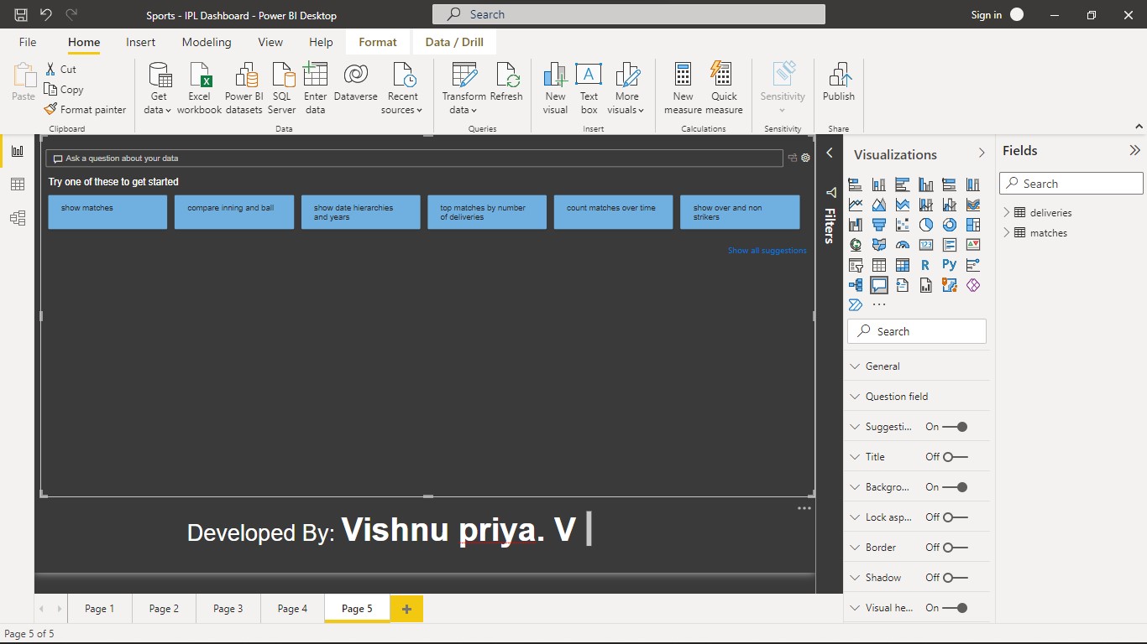Choose the Funnel visual icon
Screen dimensions: 1147x644
pos(879,225)
